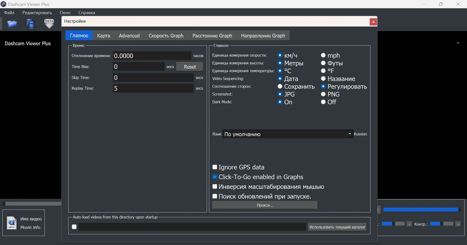The image size is (467, 245).
Task: Open the Язык language dropdown
Action: (288, 134)
